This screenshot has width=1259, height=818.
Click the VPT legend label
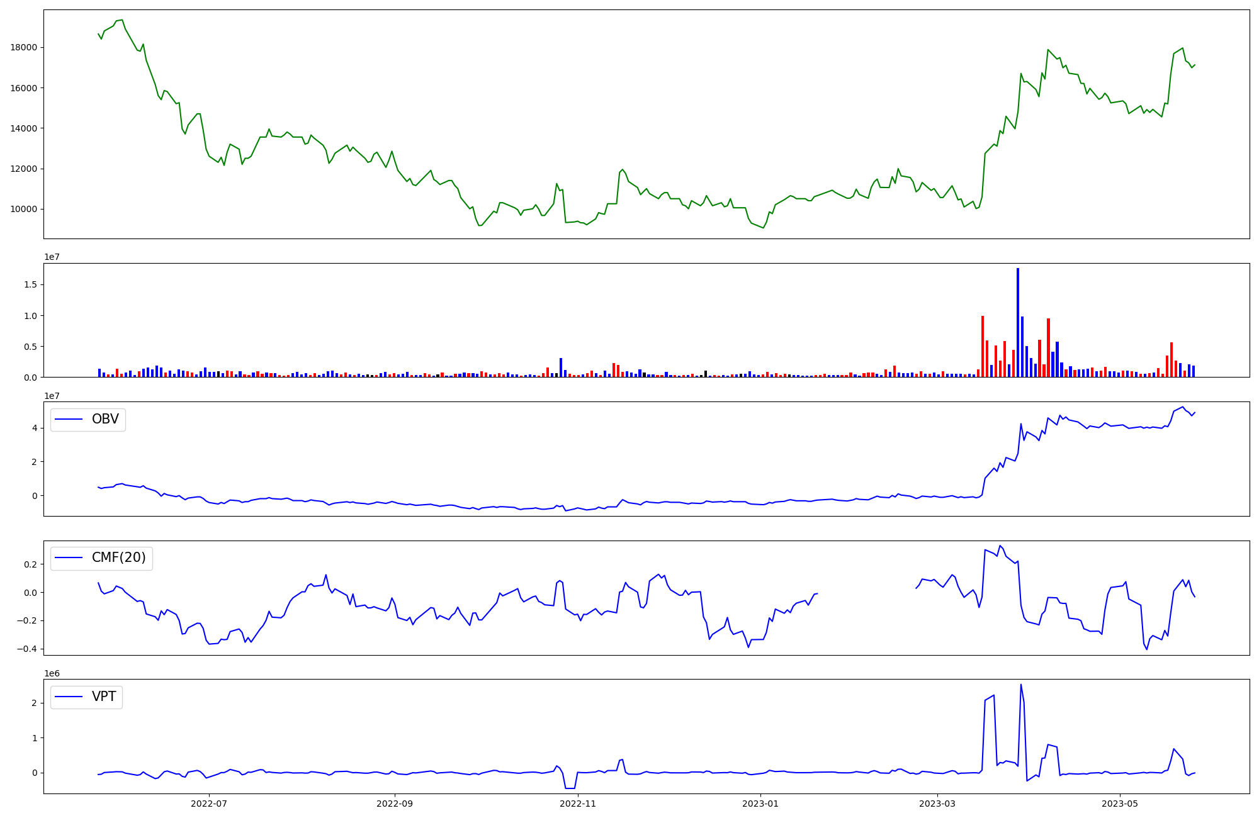[x=104, y=697]
